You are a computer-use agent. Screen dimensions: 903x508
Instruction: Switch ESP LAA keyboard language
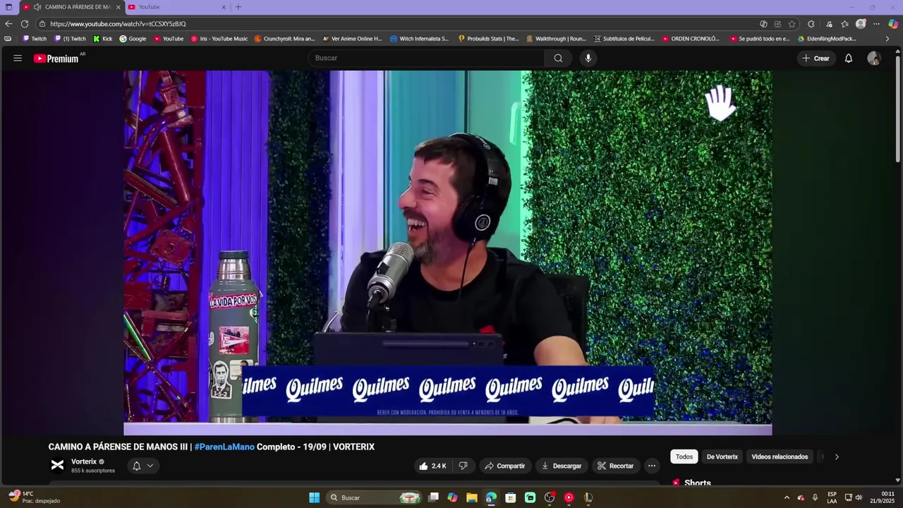832,497
